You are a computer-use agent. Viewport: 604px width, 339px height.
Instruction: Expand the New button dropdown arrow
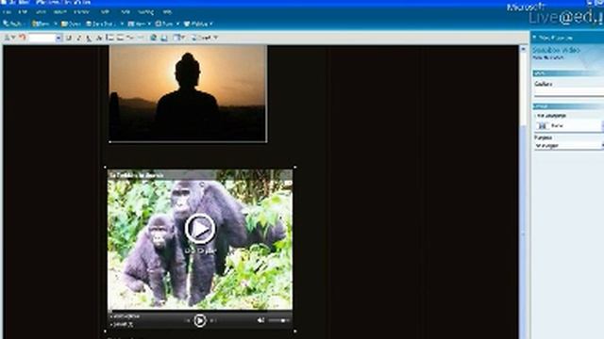pos(55,24)
